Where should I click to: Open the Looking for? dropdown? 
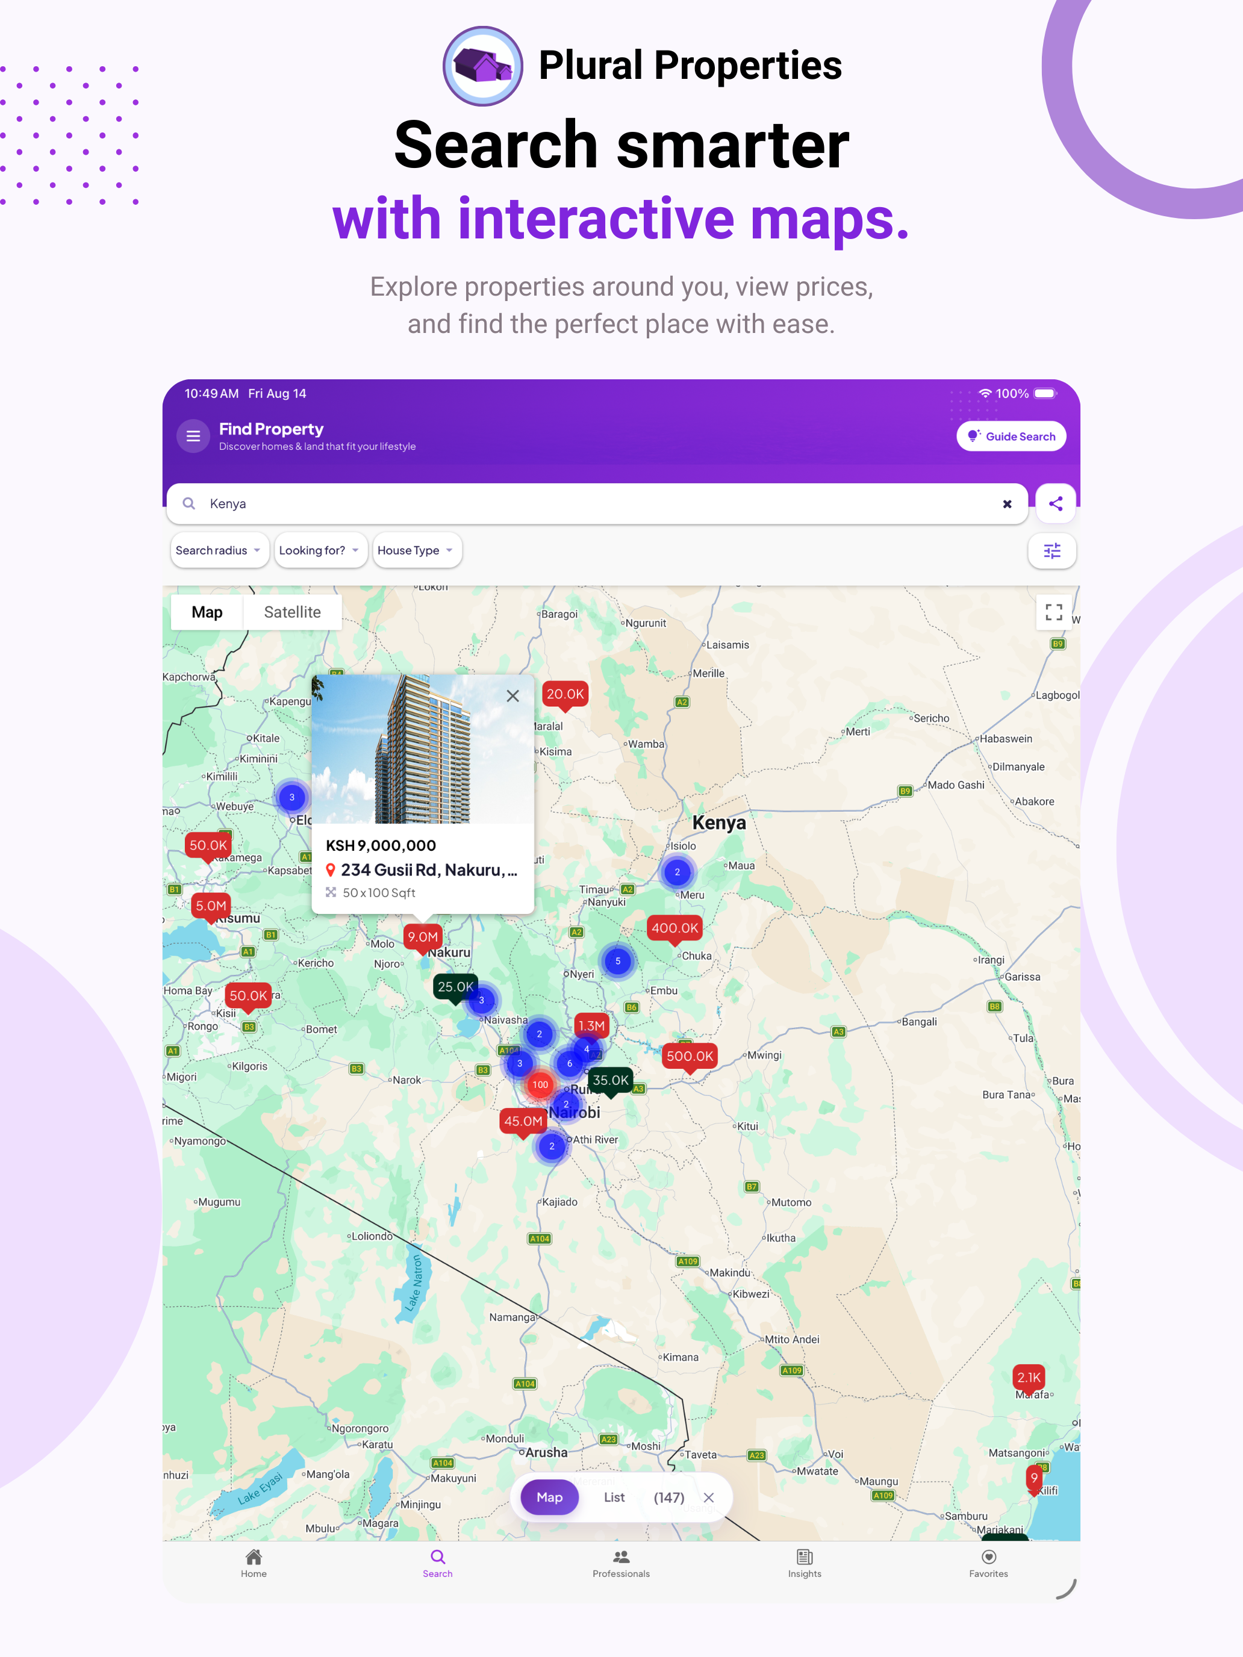click(320, 550)
